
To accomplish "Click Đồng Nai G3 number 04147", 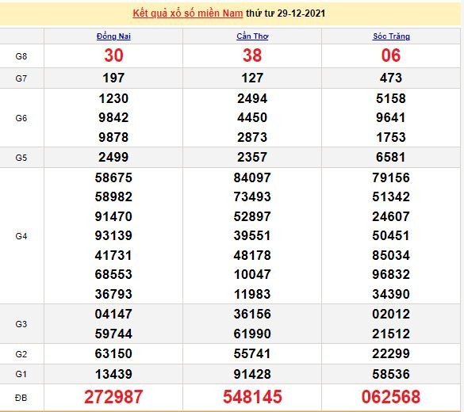I will pyautogui.click(x=113, y=315).
